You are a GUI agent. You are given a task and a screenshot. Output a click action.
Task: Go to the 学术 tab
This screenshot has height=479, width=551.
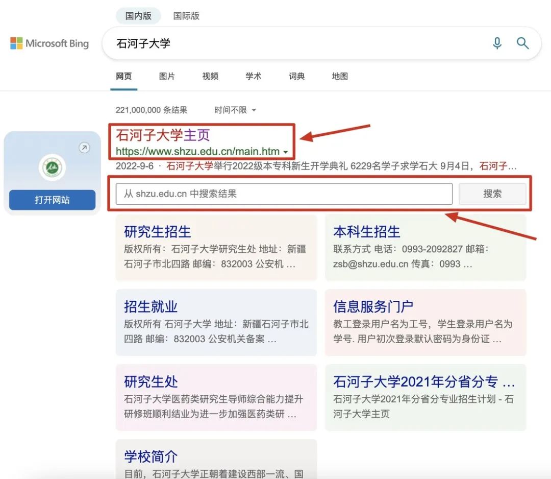[254, 76]
